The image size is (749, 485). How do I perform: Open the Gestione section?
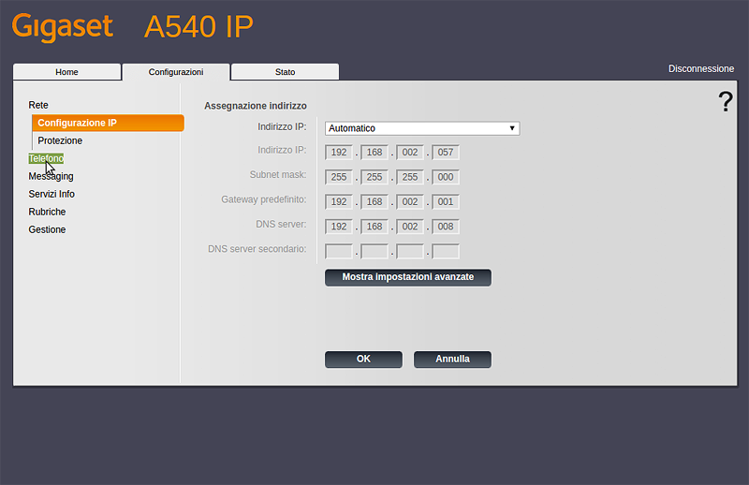click(47, 229)
